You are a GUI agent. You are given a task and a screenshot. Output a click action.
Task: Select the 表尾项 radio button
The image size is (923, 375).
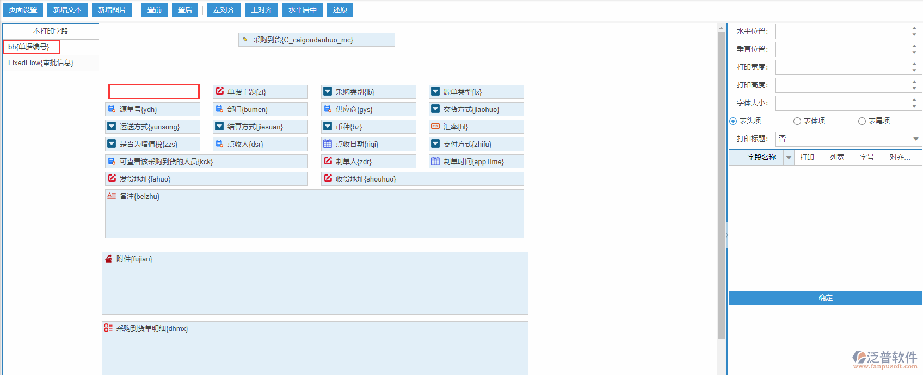[x=862, y=121]
